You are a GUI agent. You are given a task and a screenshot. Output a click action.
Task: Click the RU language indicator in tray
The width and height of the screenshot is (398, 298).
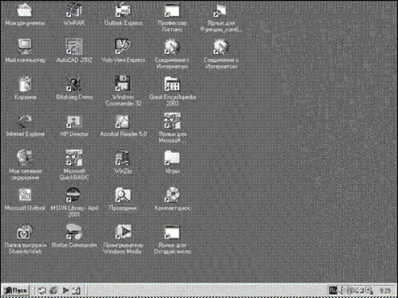click(333, 290)
